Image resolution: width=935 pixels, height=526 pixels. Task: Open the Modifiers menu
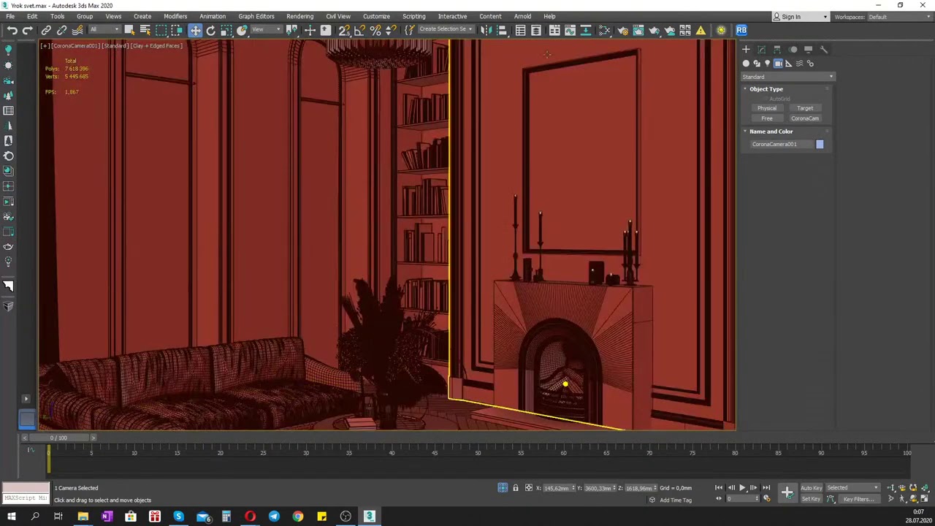(175, 16)
